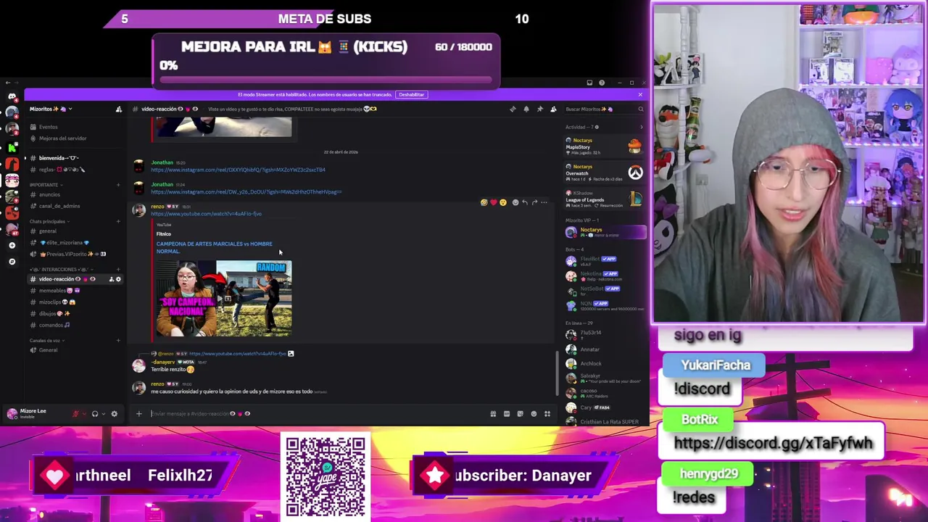The height and width of the screenshot is (522, 928).
Task: React with surprised emoji on renzo's message
Action: click(503, 202)
